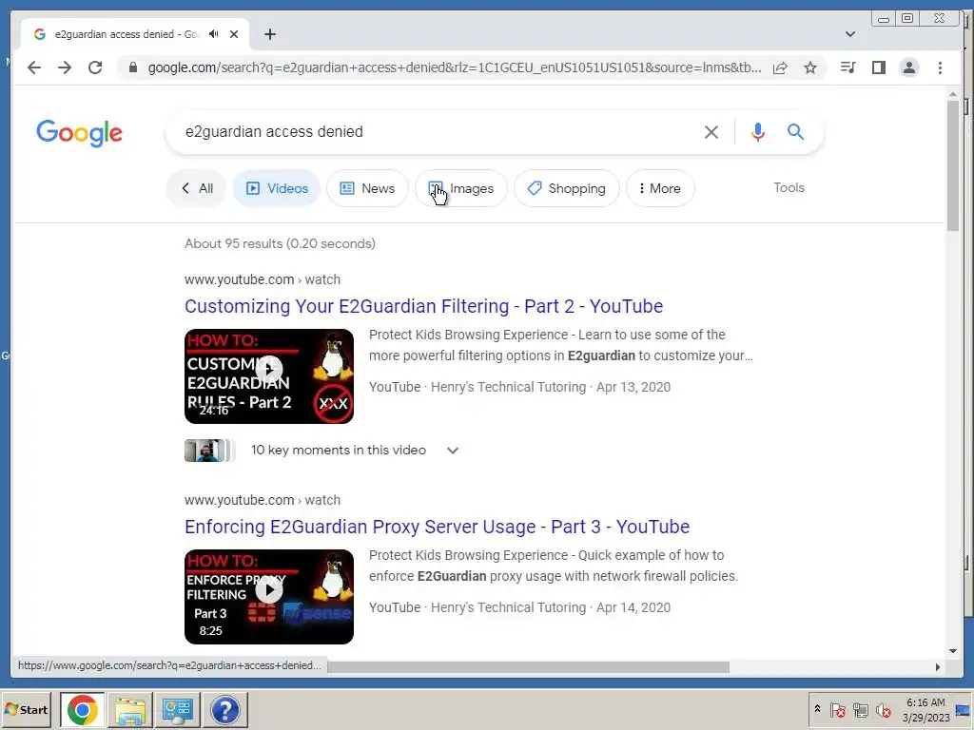
Task: Go forward in browser history
Action: [x=65, y=67]
